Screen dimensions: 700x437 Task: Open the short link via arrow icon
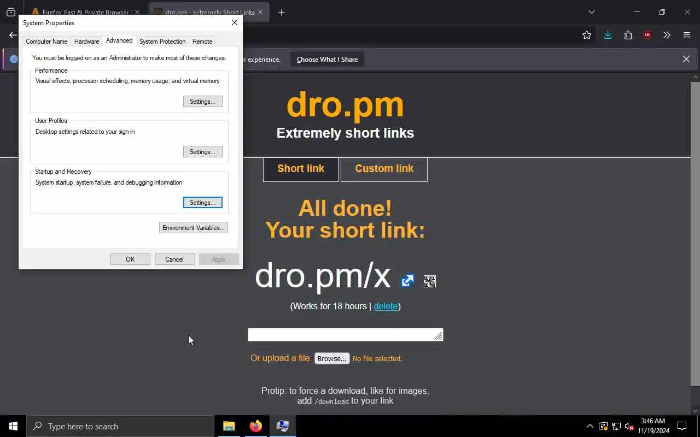click(x=407, y=281)
